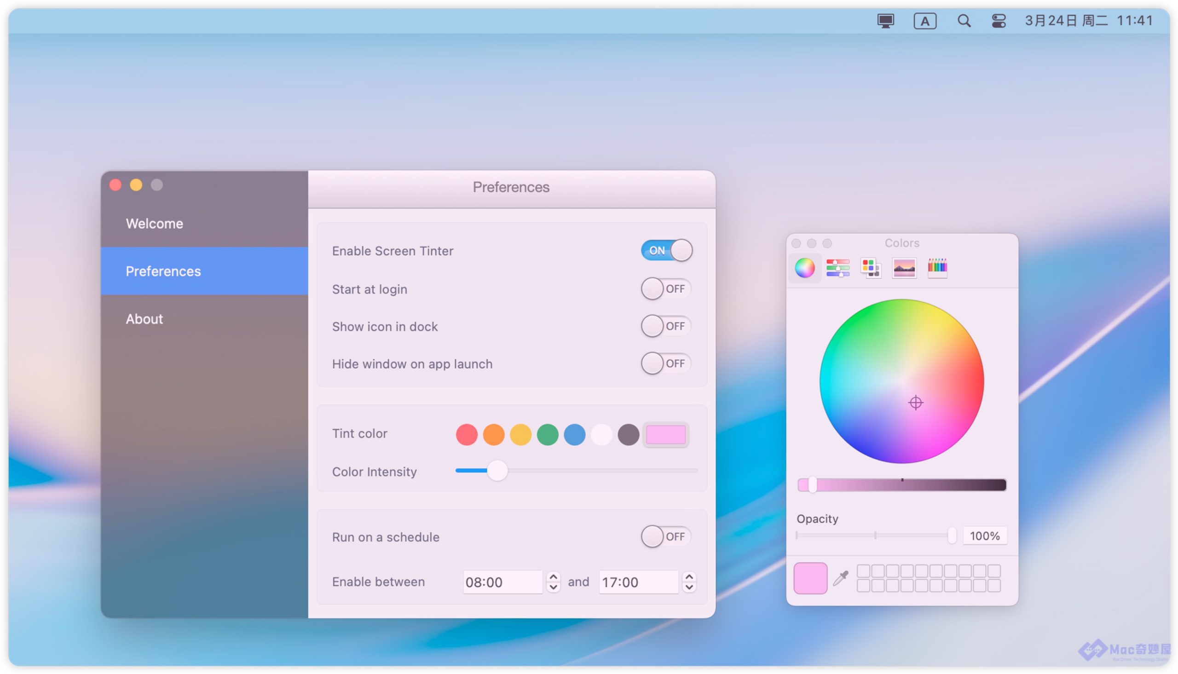Open the image palettes picker tab

pyautogui.click(x=904, y=268)
